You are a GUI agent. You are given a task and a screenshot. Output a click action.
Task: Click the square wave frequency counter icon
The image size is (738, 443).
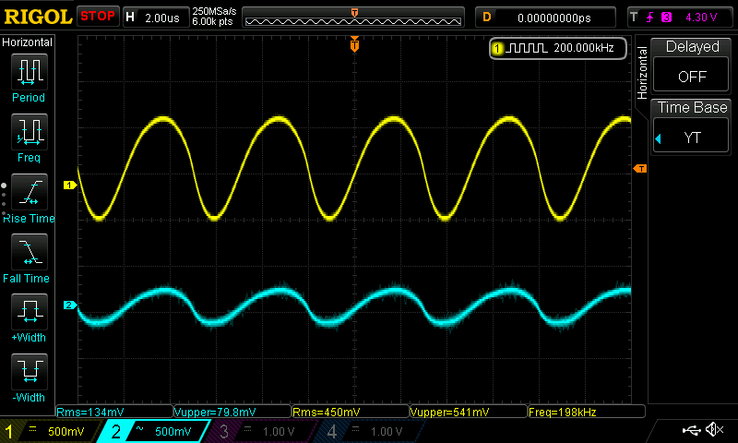(527, 48)
